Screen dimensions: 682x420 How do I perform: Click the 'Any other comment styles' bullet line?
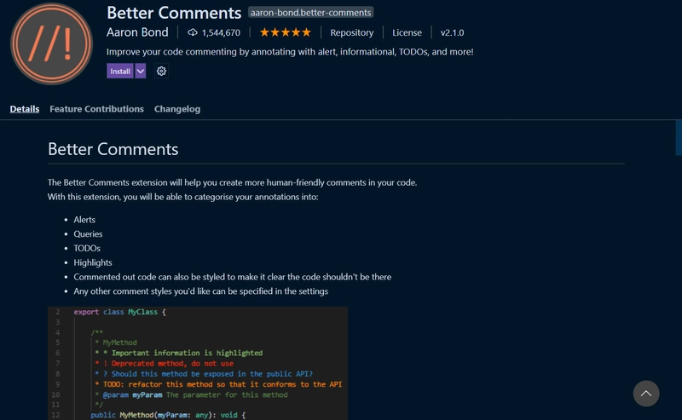201,291
